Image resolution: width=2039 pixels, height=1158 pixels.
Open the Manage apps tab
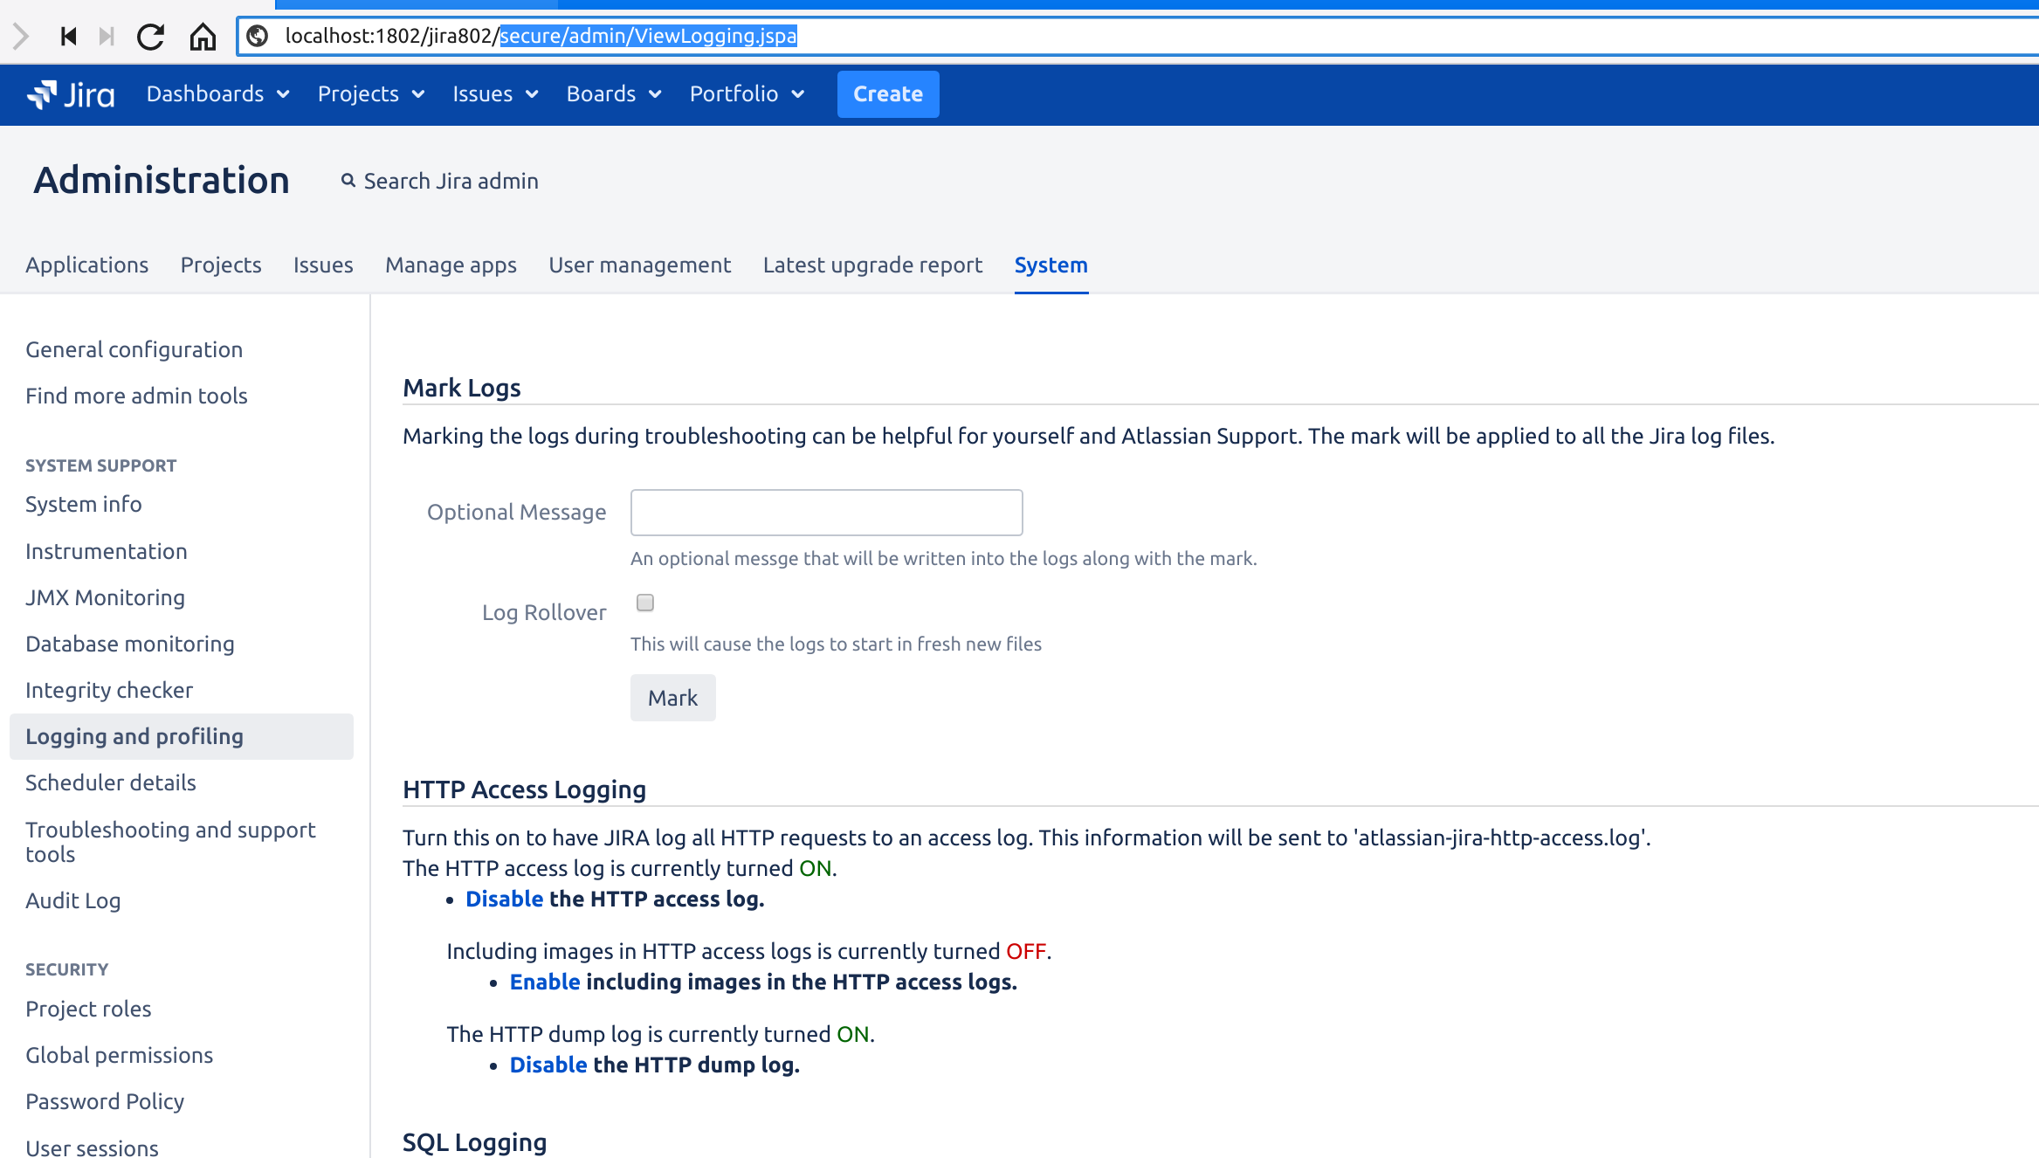coord(451,265)
